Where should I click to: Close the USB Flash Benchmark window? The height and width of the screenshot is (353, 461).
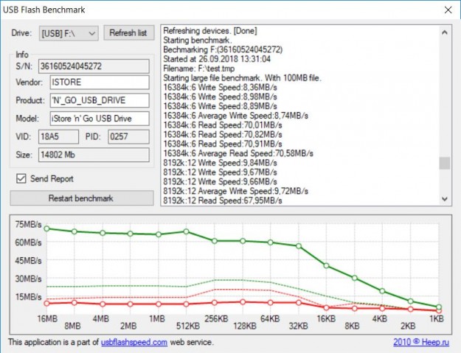click(446, 10)
